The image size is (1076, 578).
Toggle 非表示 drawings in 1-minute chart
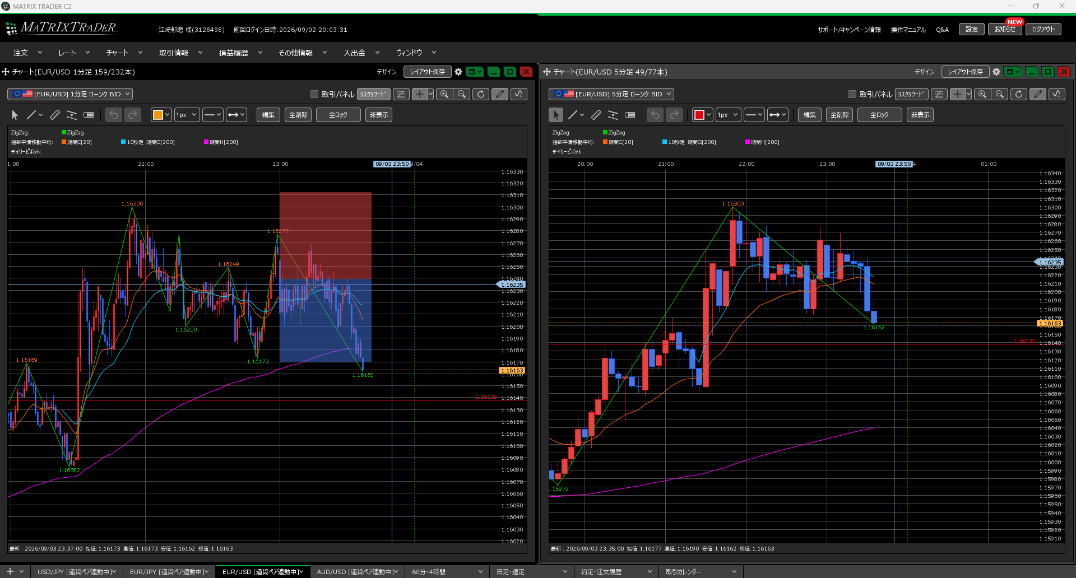[x=379, y=115]
